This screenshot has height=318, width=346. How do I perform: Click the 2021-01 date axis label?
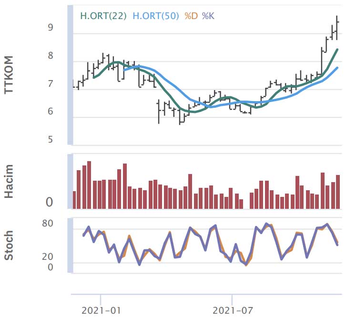point(101,310)
